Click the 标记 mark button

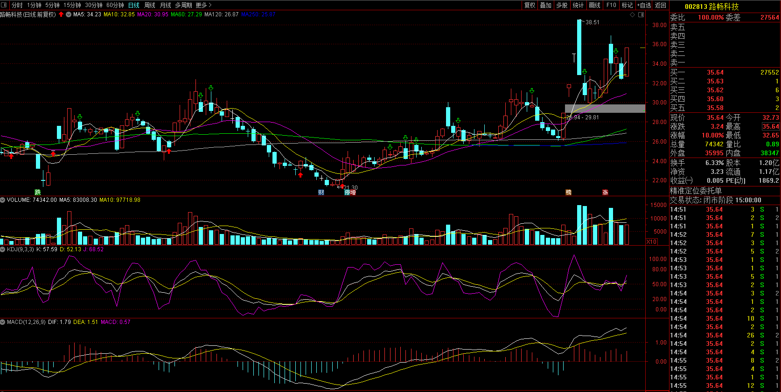628,5
